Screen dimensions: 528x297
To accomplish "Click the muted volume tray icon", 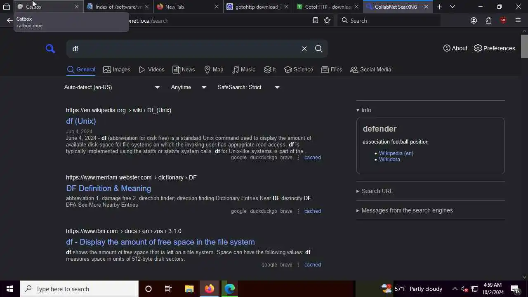I will pos(464,289).
